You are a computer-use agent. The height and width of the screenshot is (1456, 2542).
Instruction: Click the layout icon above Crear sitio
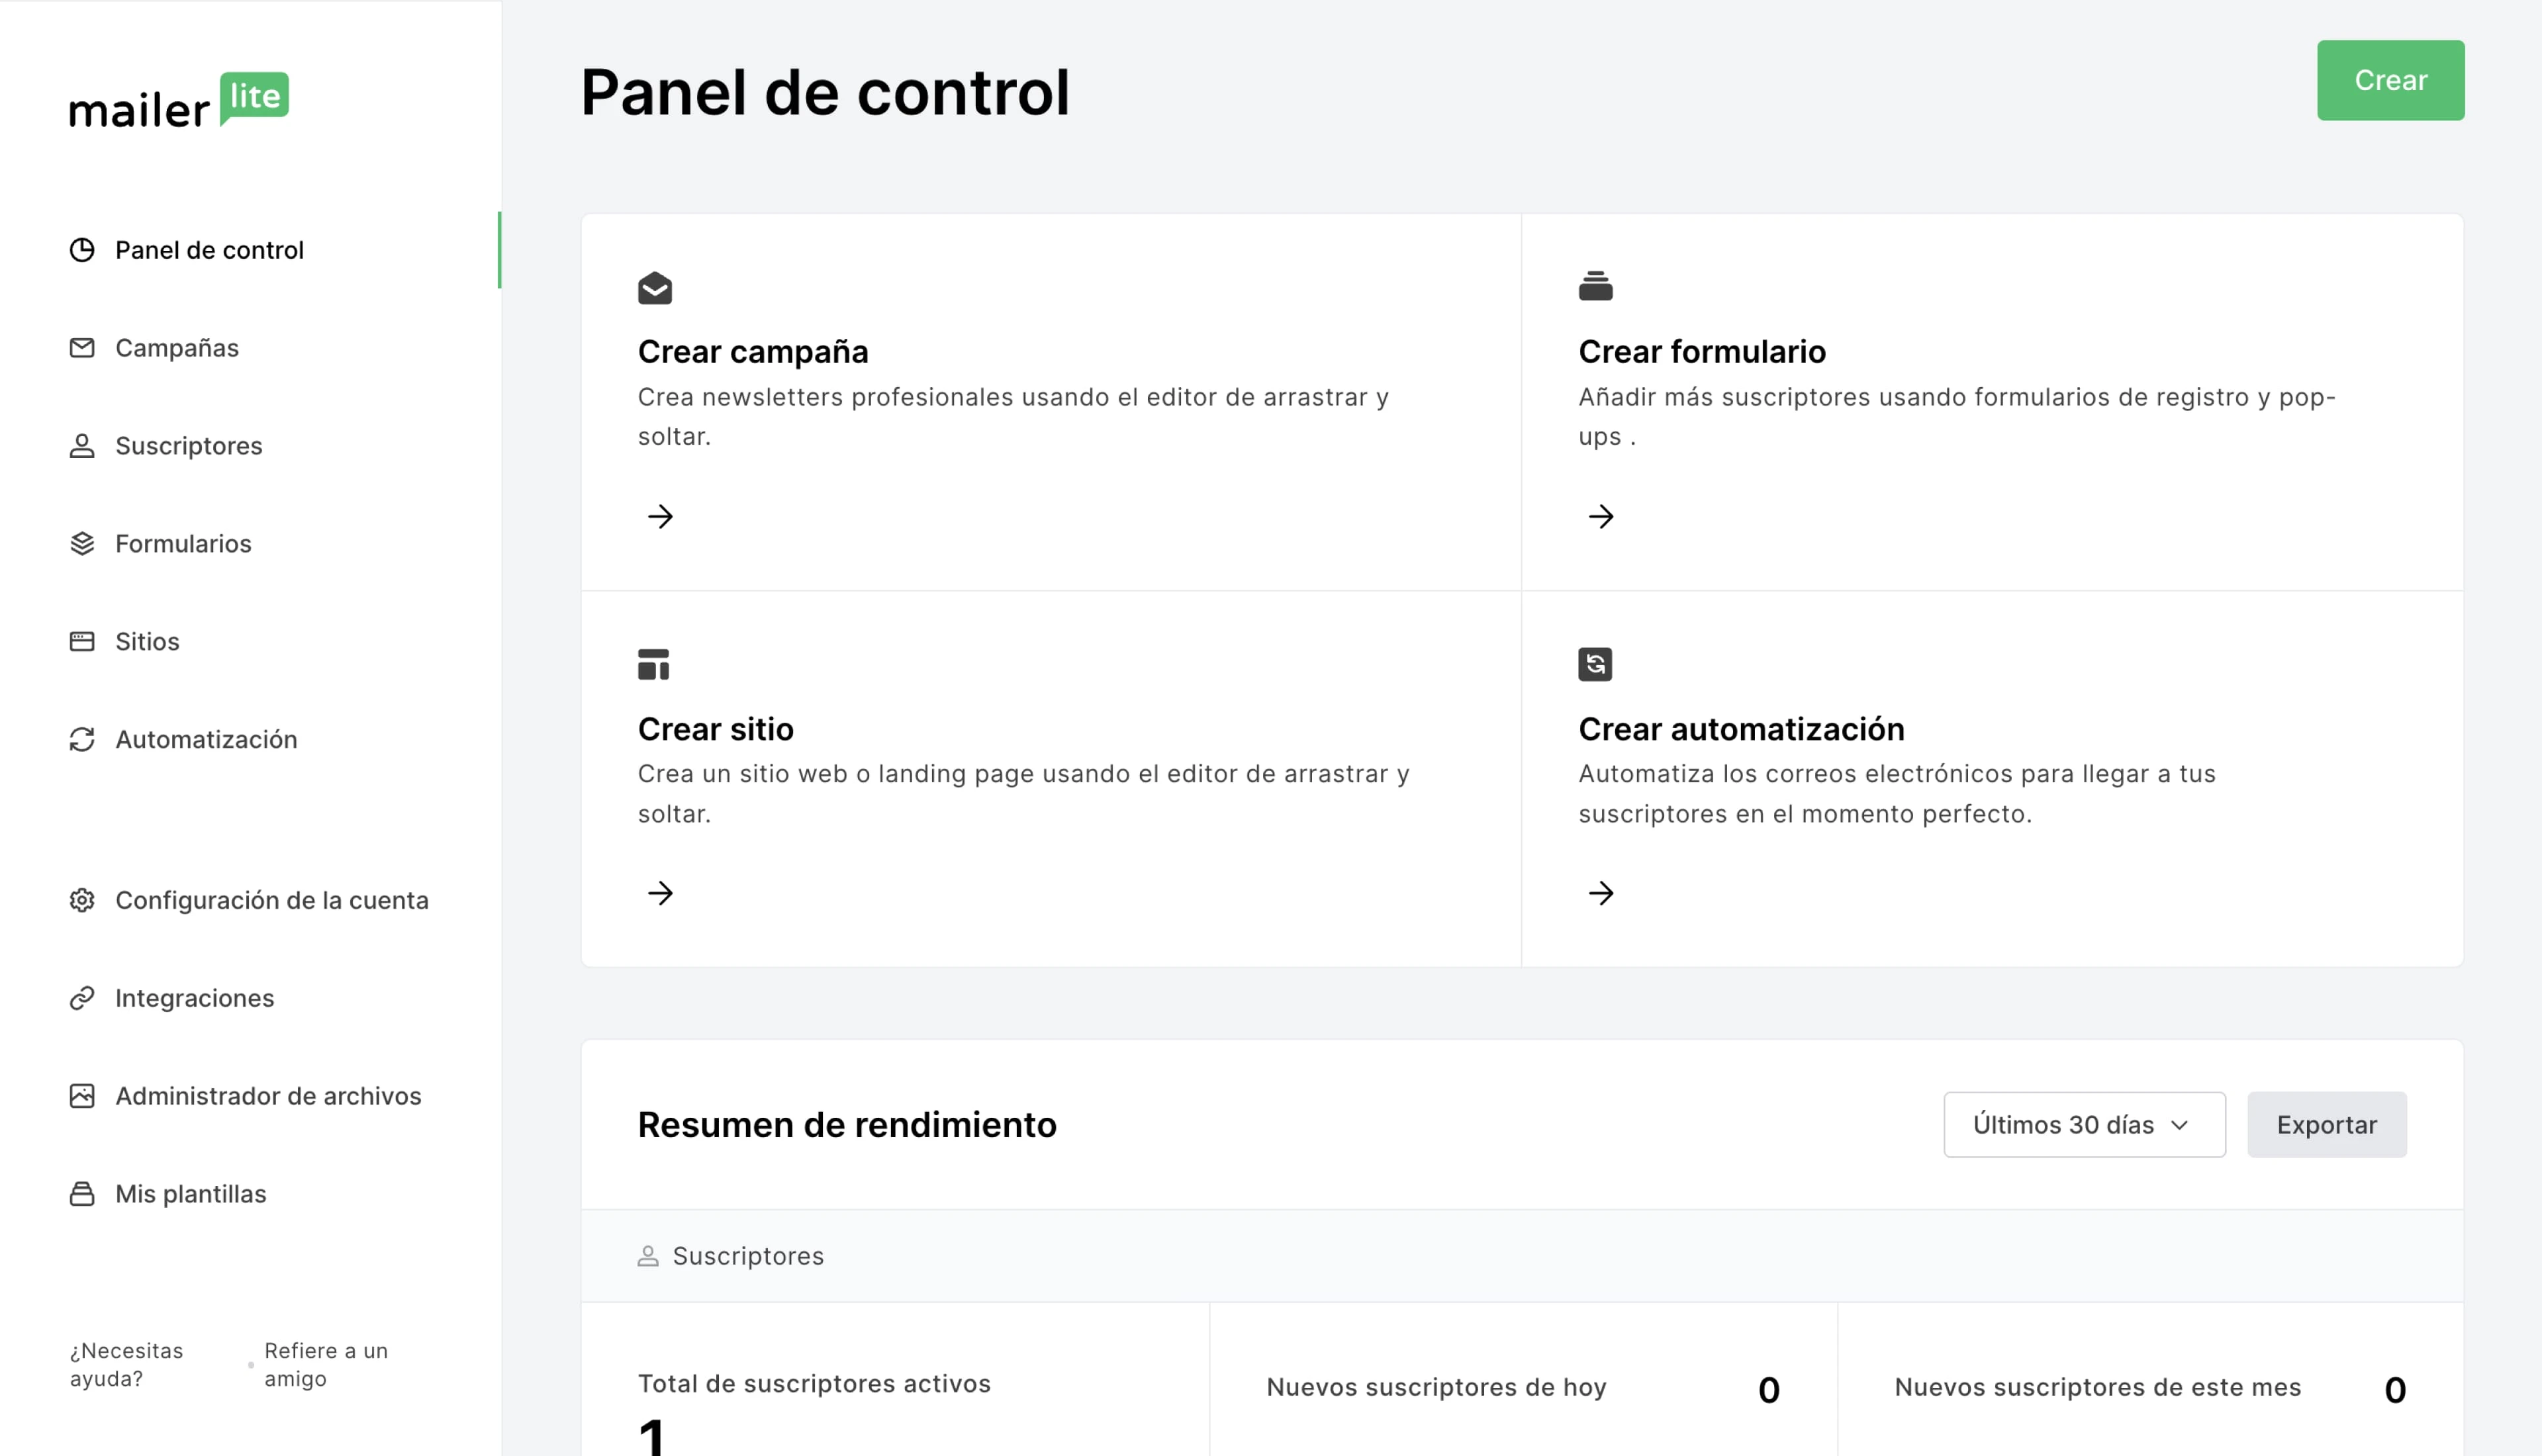coord(654,664)
